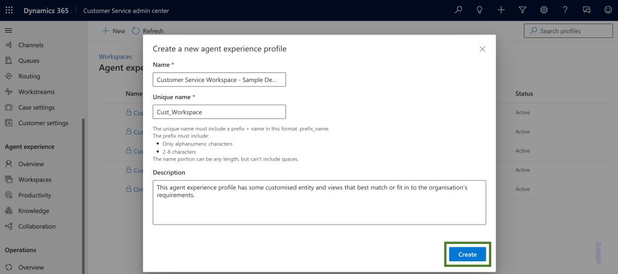Screen dimensions: 618x274
Task: Click the Name input field
Action: (219, 80)
